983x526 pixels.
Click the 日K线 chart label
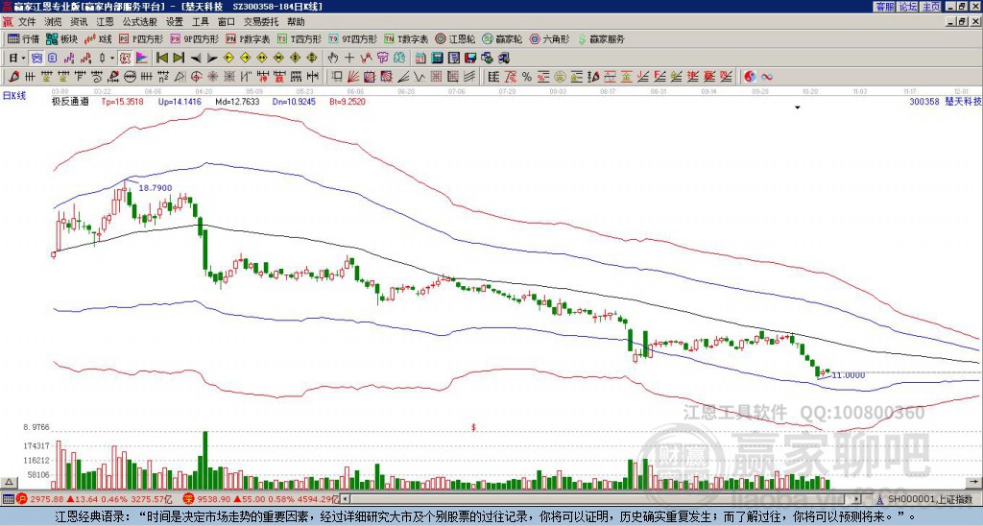(14, 95)
